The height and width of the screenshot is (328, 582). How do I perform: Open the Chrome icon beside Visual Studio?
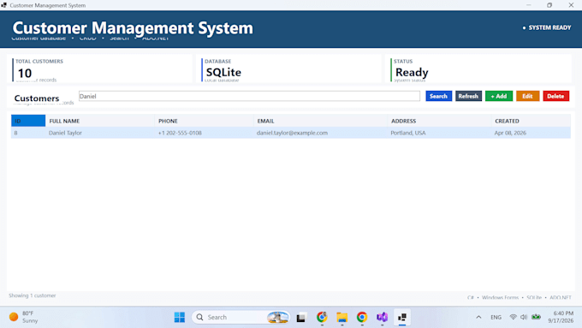click(362, 317)
